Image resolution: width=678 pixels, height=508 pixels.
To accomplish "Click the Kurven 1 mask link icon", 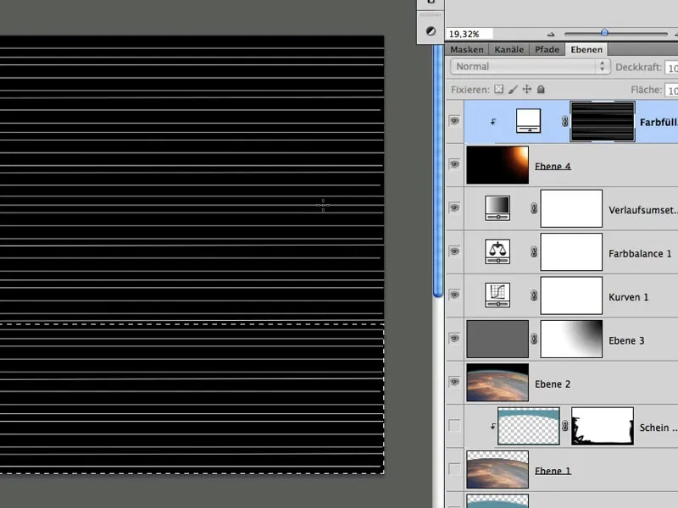I will [x=534, y=295].
